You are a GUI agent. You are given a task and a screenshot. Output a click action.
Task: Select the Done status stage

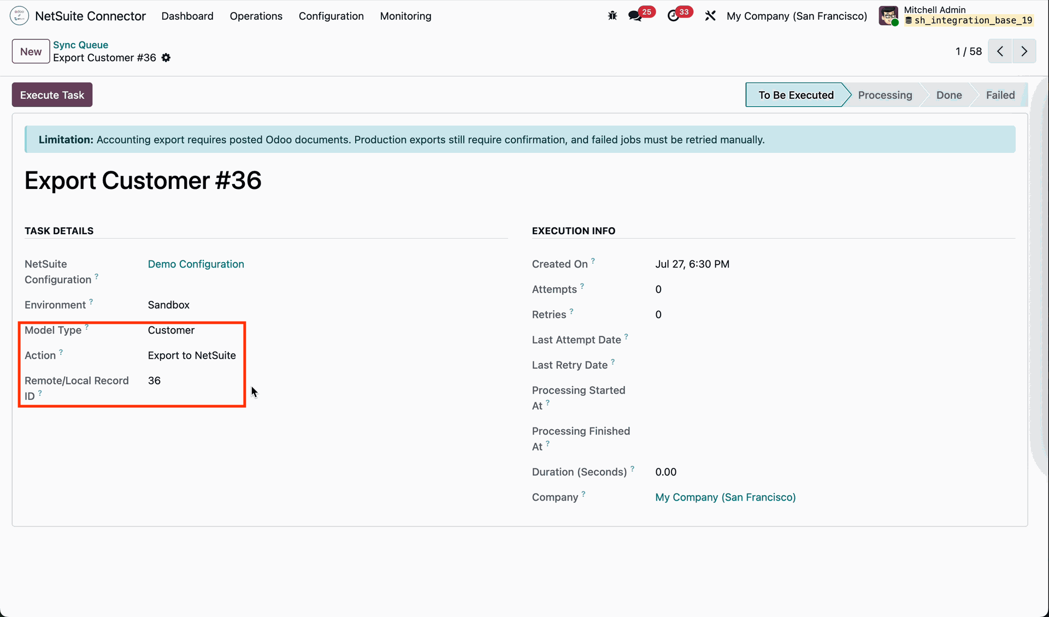click(949, 95)
